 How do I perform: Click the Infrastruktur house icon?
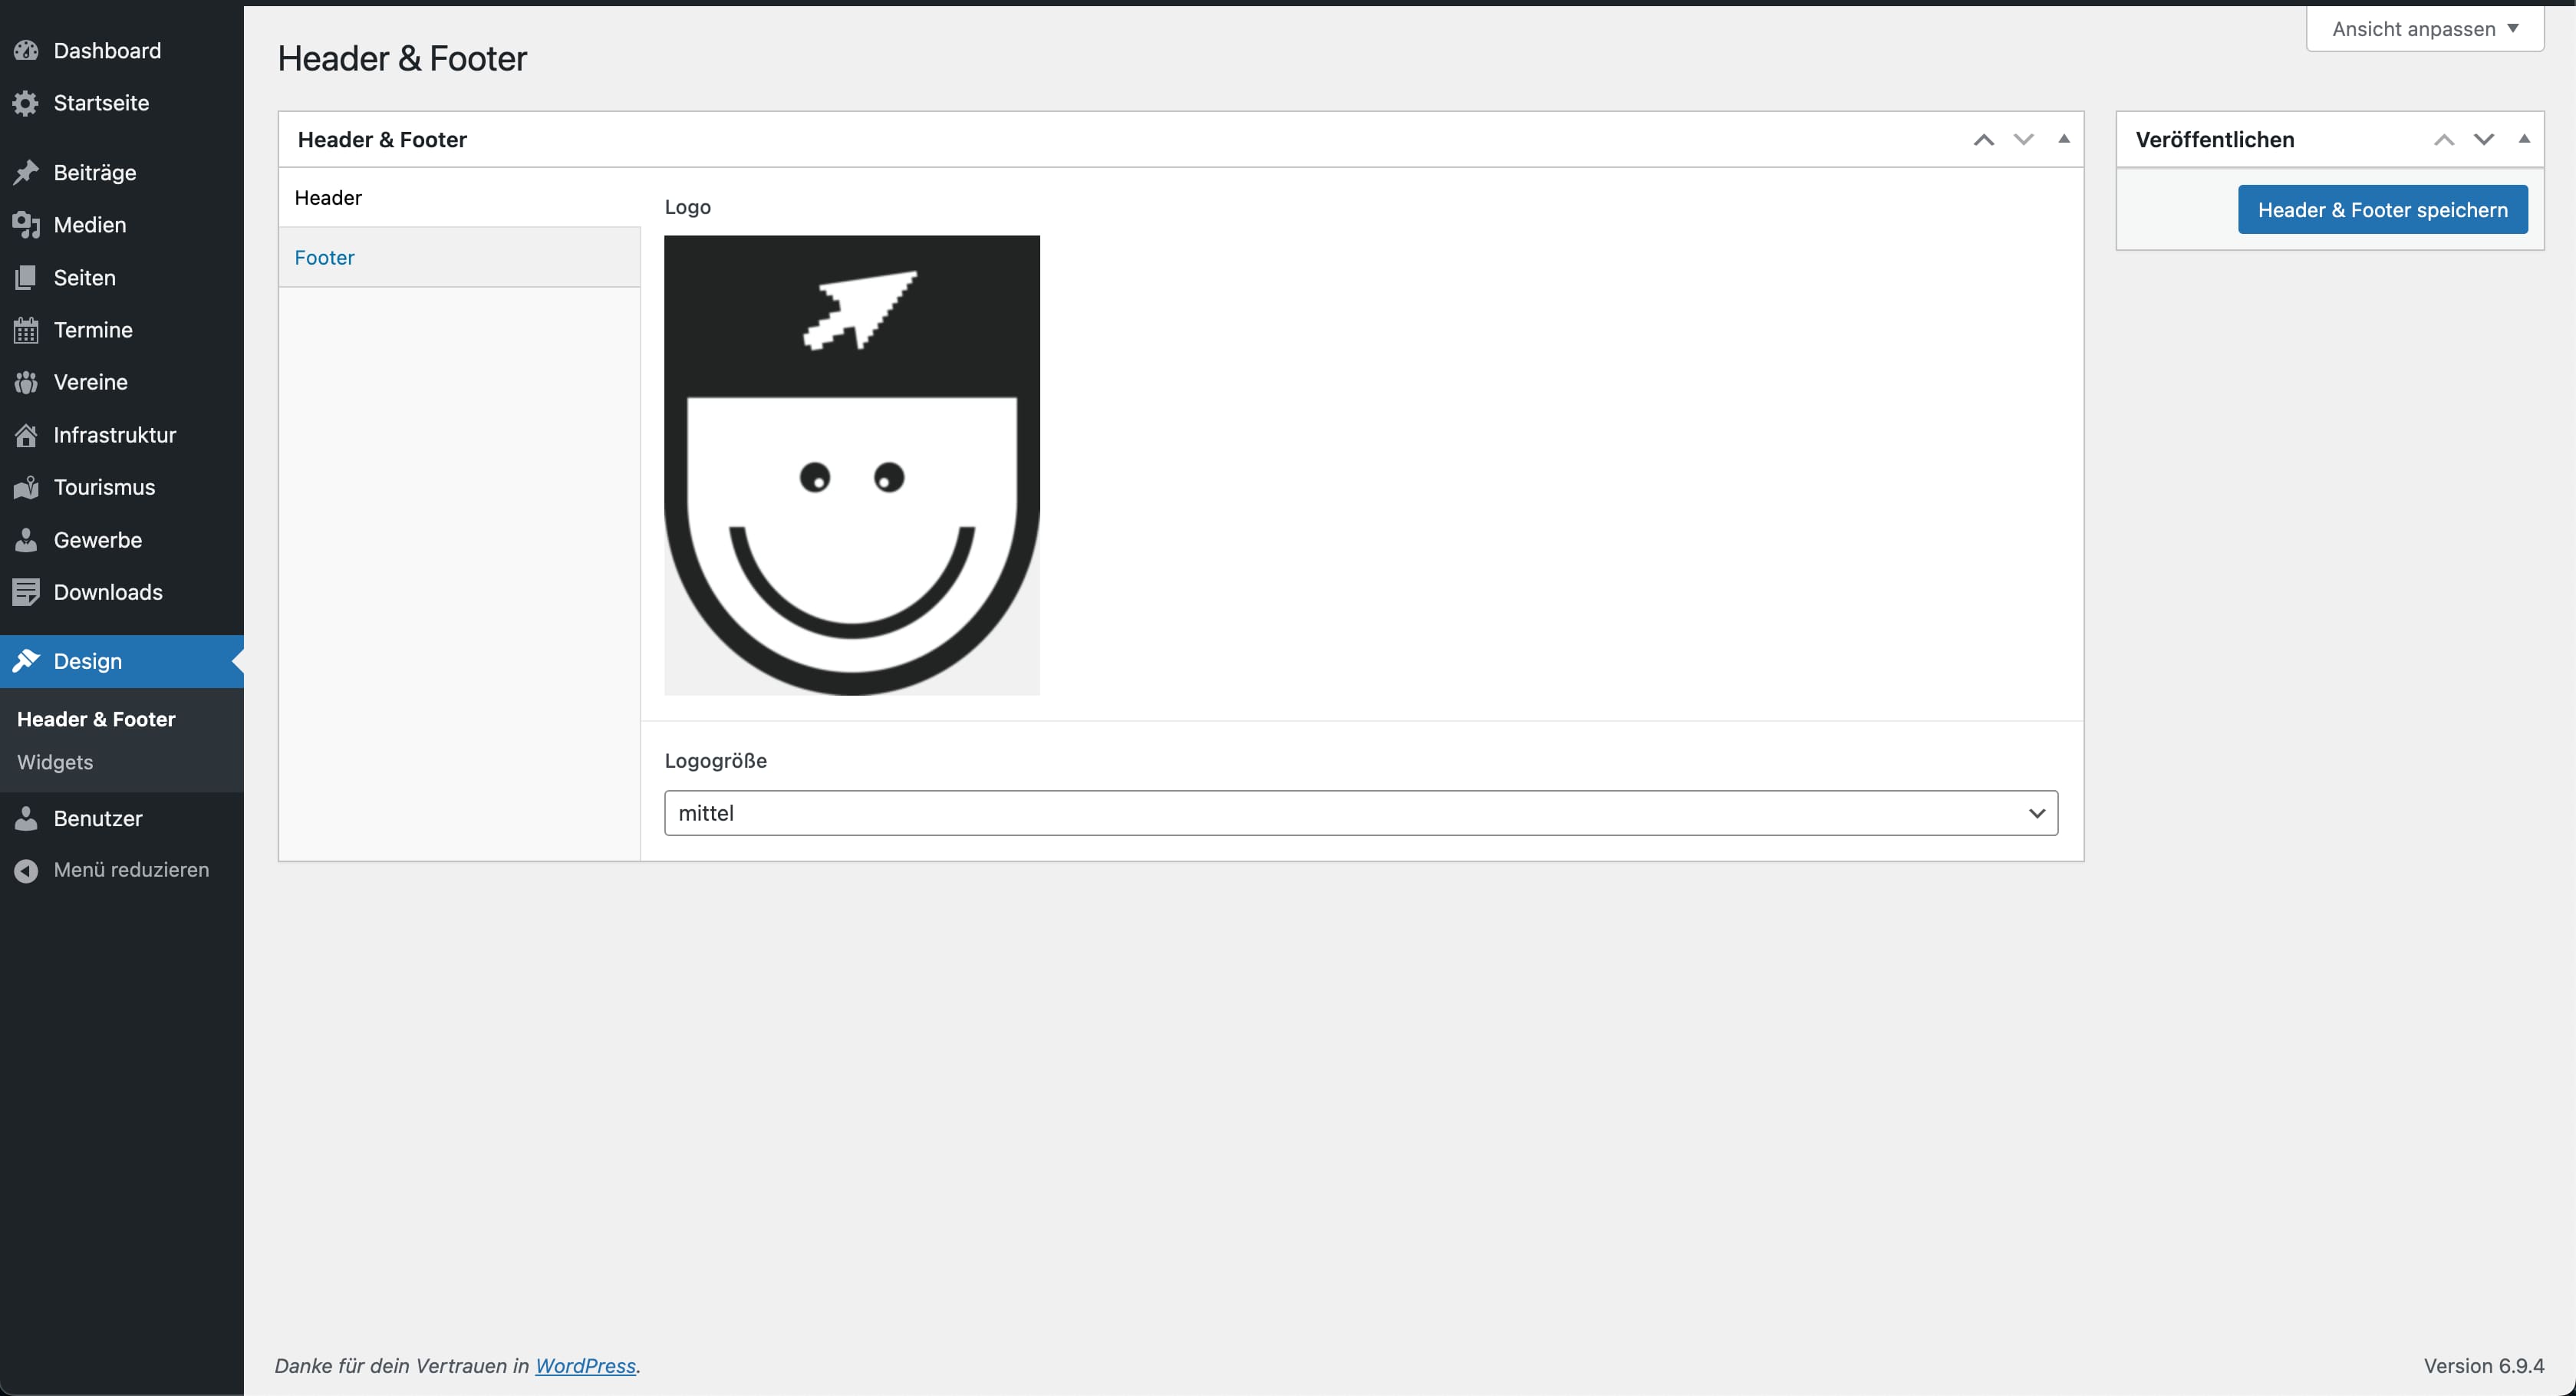coord(26,435)
